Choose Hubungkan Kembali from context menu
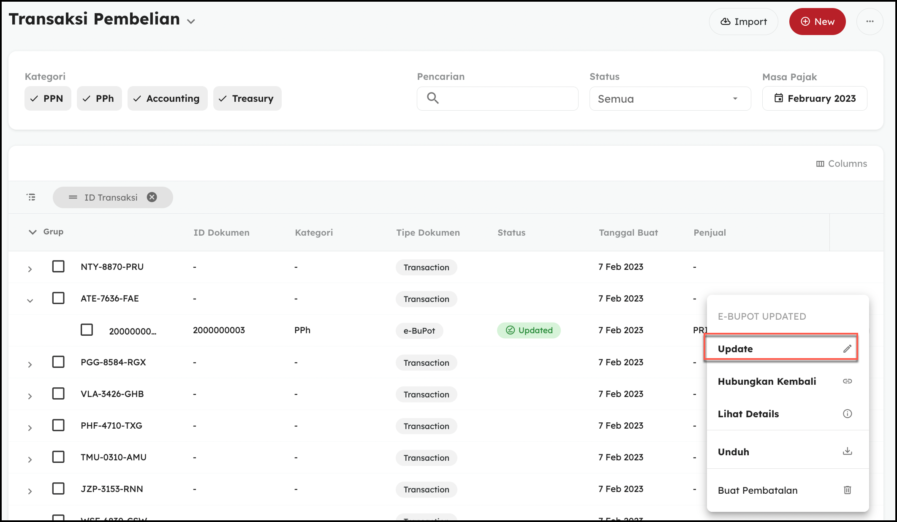This screenshot has height=522, width=897. (767, 381)
